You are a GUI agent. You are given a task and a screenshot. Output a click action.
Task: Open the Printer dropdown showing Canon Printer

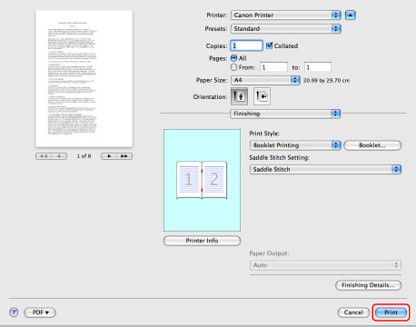point(286,15)
